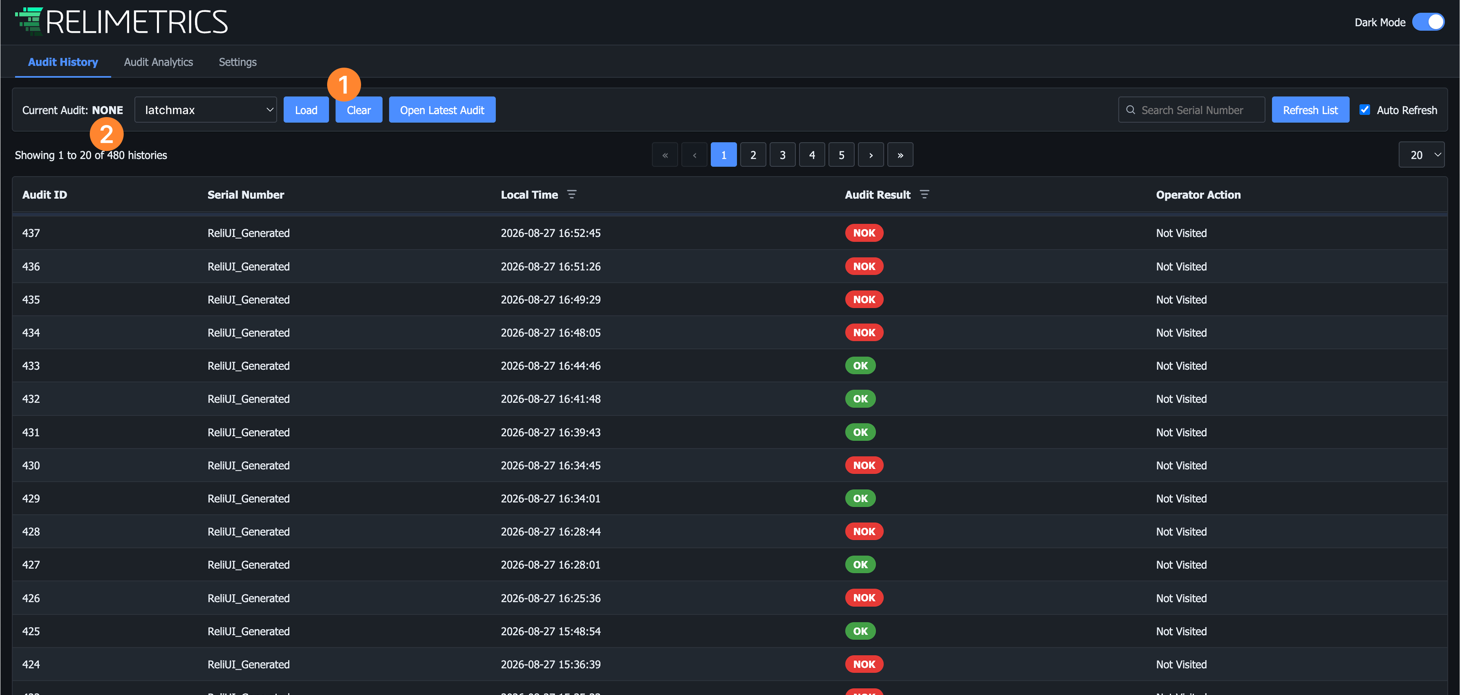This screenshot has width=1460, height=695.
Task: Go to first page with double-left arrow
Action: pos(665,155)
